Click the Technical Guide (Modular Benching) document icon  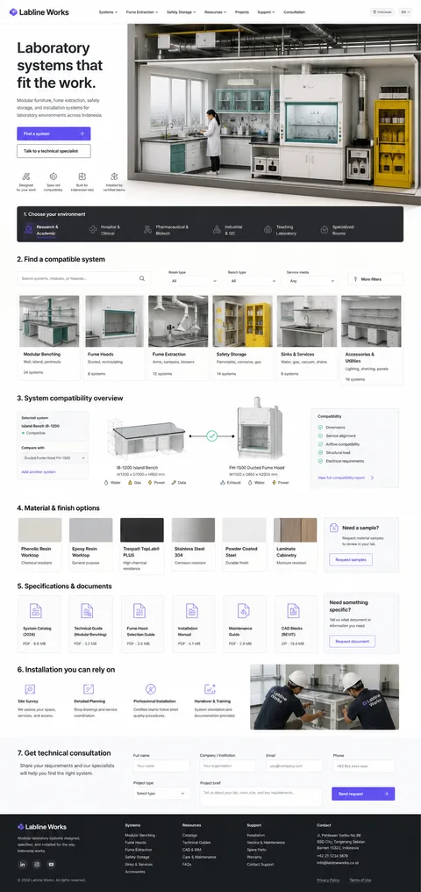pyautogui.click(x=87, y=611)
